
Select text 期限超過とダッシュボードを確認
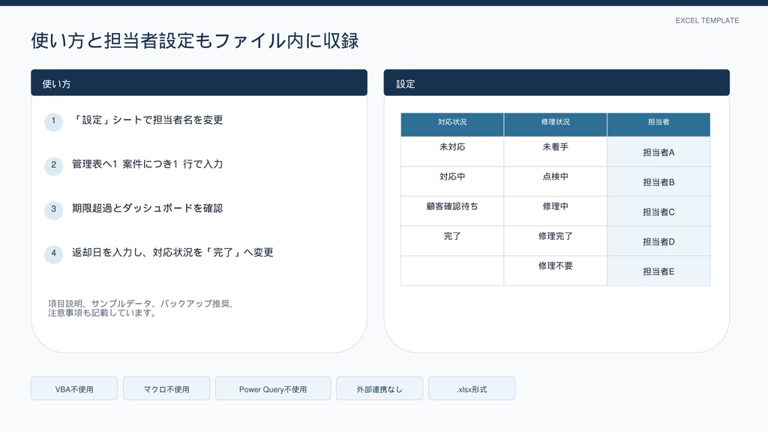coord(148,208)
